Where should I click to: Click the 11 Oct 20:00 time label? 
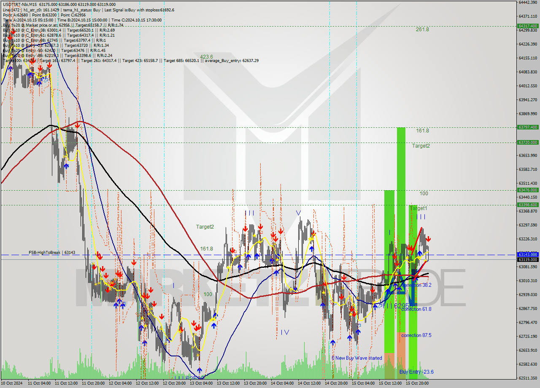(94, 383)
